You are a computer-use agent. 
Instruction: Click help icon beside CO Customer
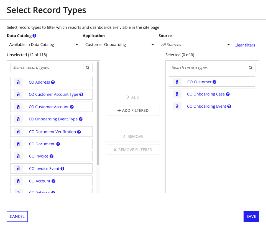pos(214,82)
